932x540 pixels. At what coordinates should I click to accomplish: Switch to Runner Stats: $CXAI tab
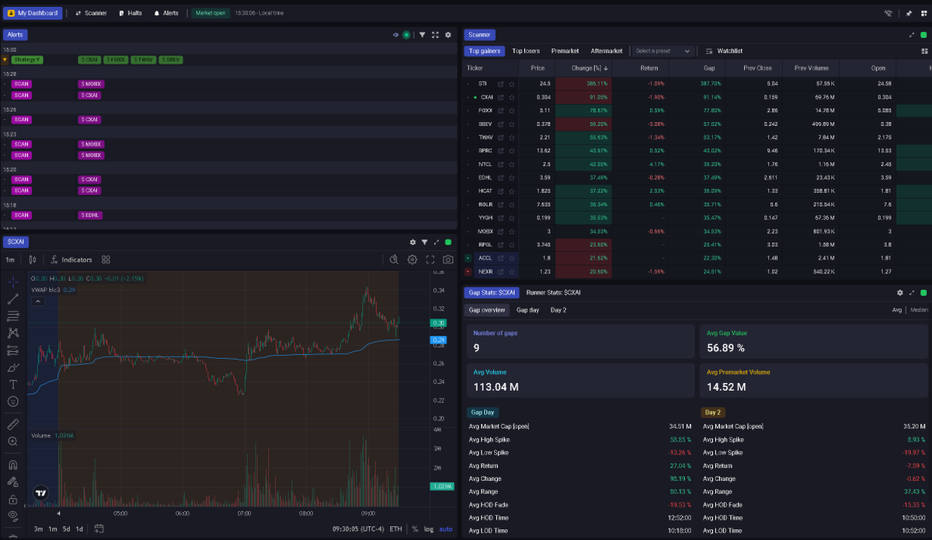(553, 293)
